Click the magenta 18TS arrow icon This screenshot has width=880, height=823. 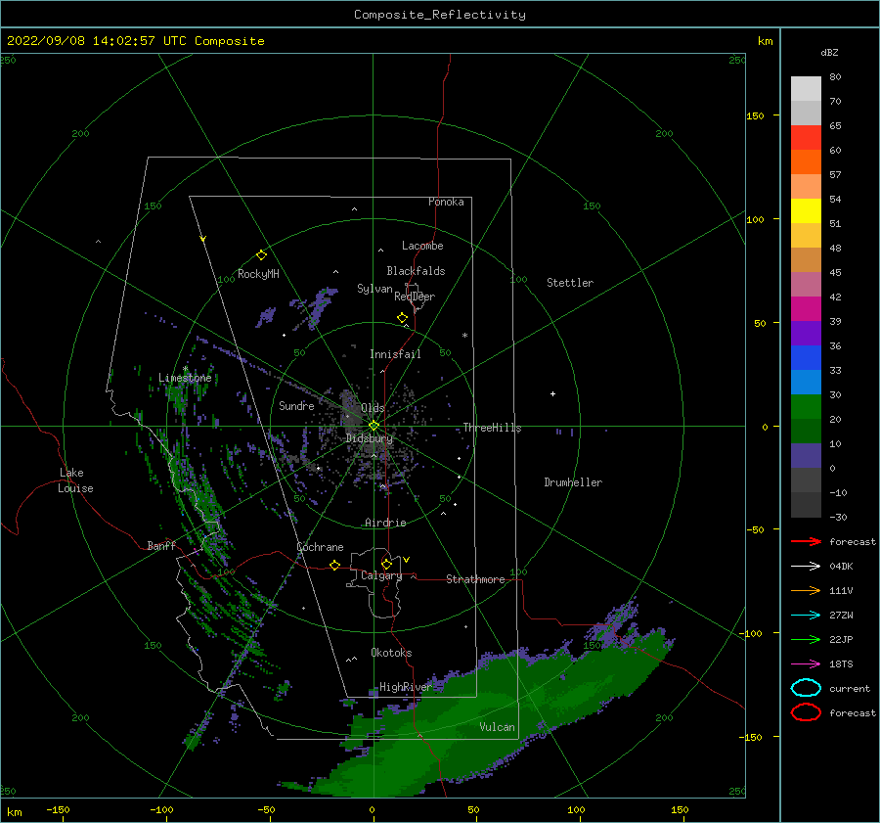tap(806, 664)
